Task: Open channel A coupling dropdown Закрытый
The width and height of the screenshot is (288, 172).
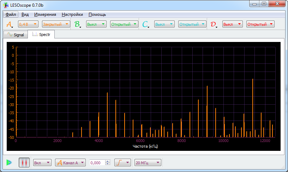Action: (x=56, y=24)
